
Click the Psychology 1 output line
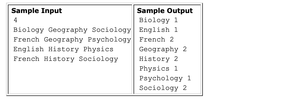click(165, 78)
